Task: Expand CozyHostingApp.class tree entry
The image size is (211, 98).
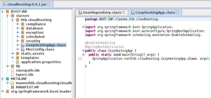Action: [x=18, y=45]
